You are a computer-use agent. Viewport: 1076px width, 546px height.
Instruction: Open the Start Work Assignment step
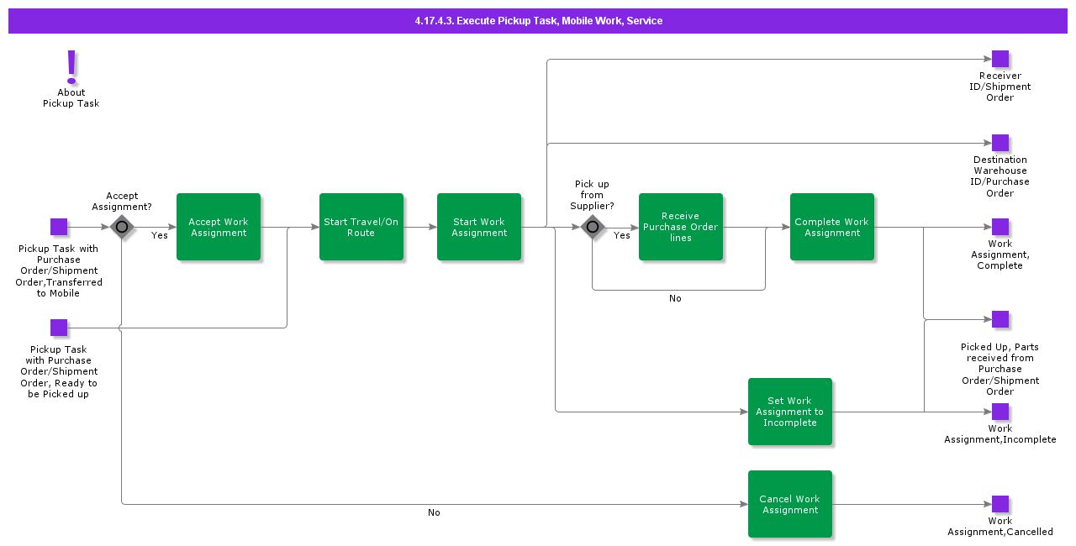479,227
